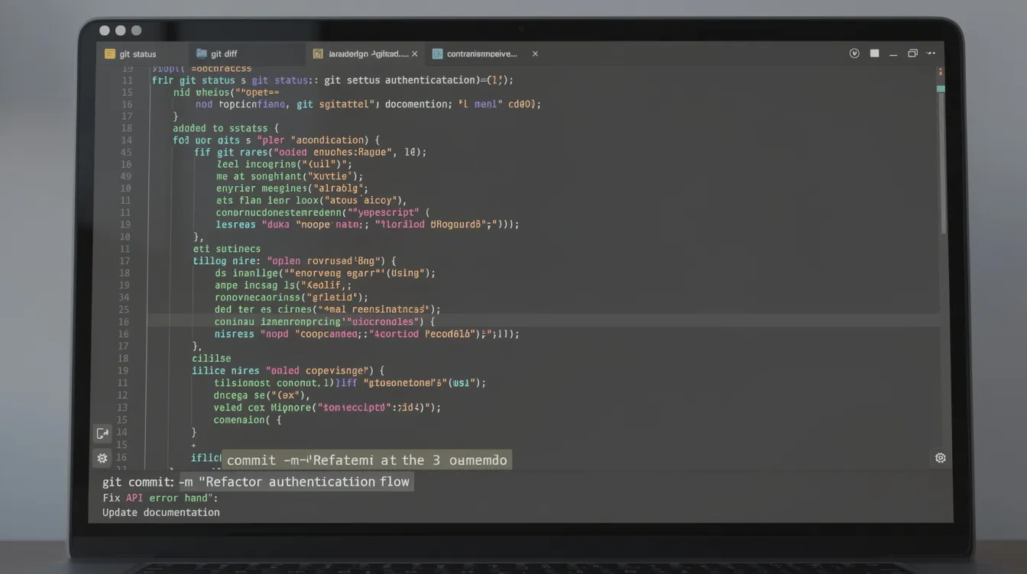Click the 'dncega se("(ex"),' code line
The height and width of the screenshot is (574, 1027).
pyautogui.click(x=262, y=395)
